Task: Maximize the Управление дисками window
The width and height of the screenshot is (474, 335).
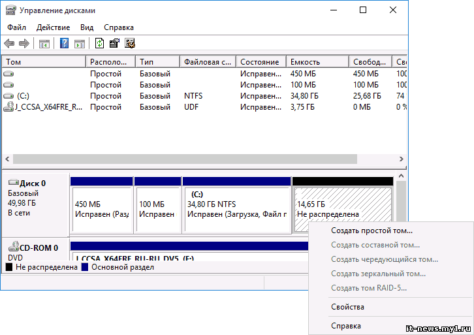Action: 363,10
